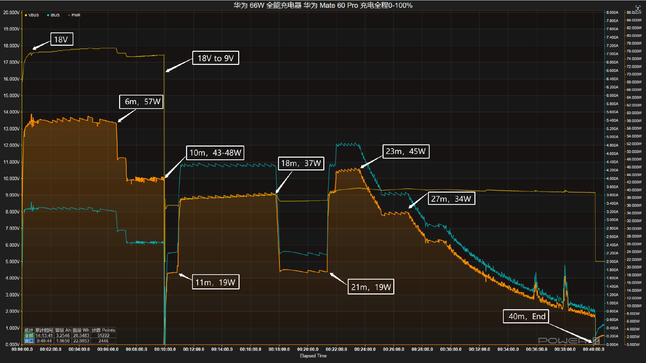Click the '23m, 45W' annotation box
Image resolution: width=646 pixels, height=363 pixels.
pos(406,152)
